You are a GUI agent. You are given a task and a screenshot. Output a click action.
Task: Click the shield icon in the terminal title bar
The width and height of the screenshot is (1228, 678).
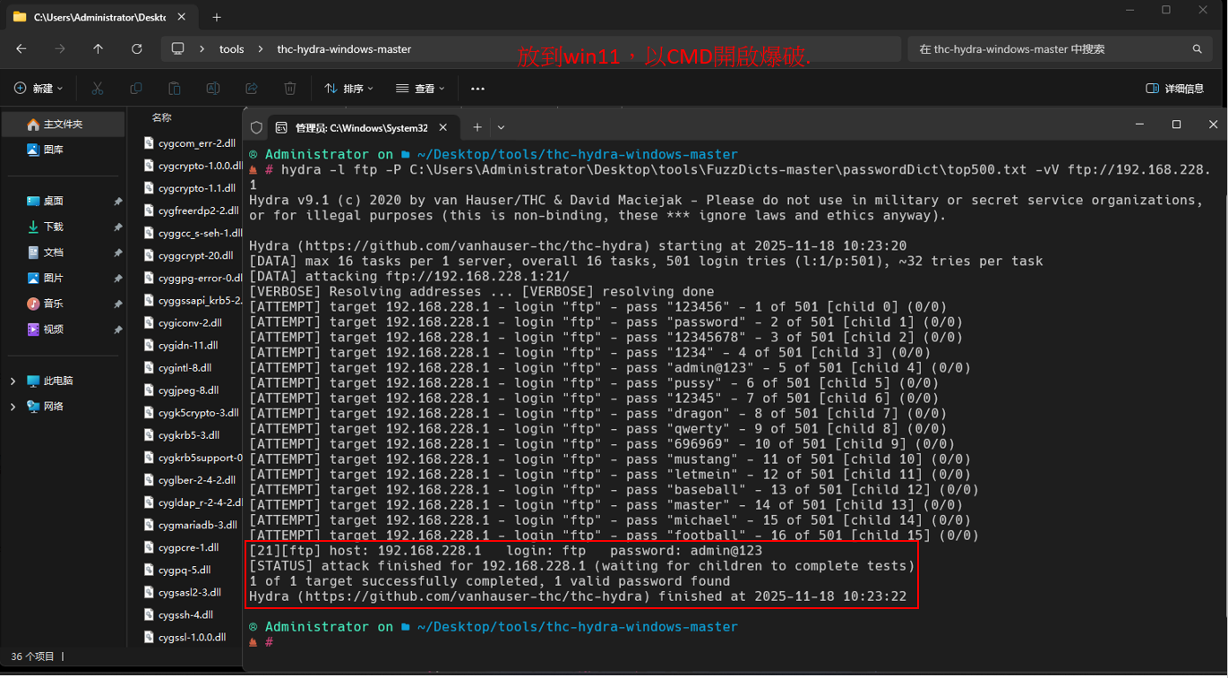tap(256, 128)
